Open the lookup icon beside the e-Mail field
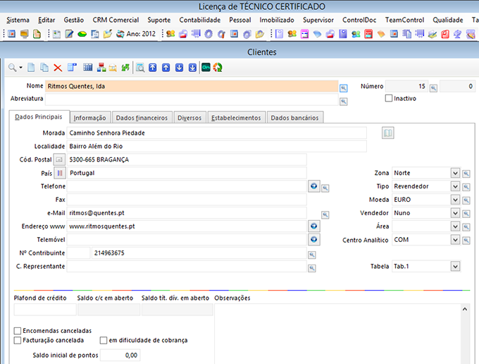 pos(325,214)
